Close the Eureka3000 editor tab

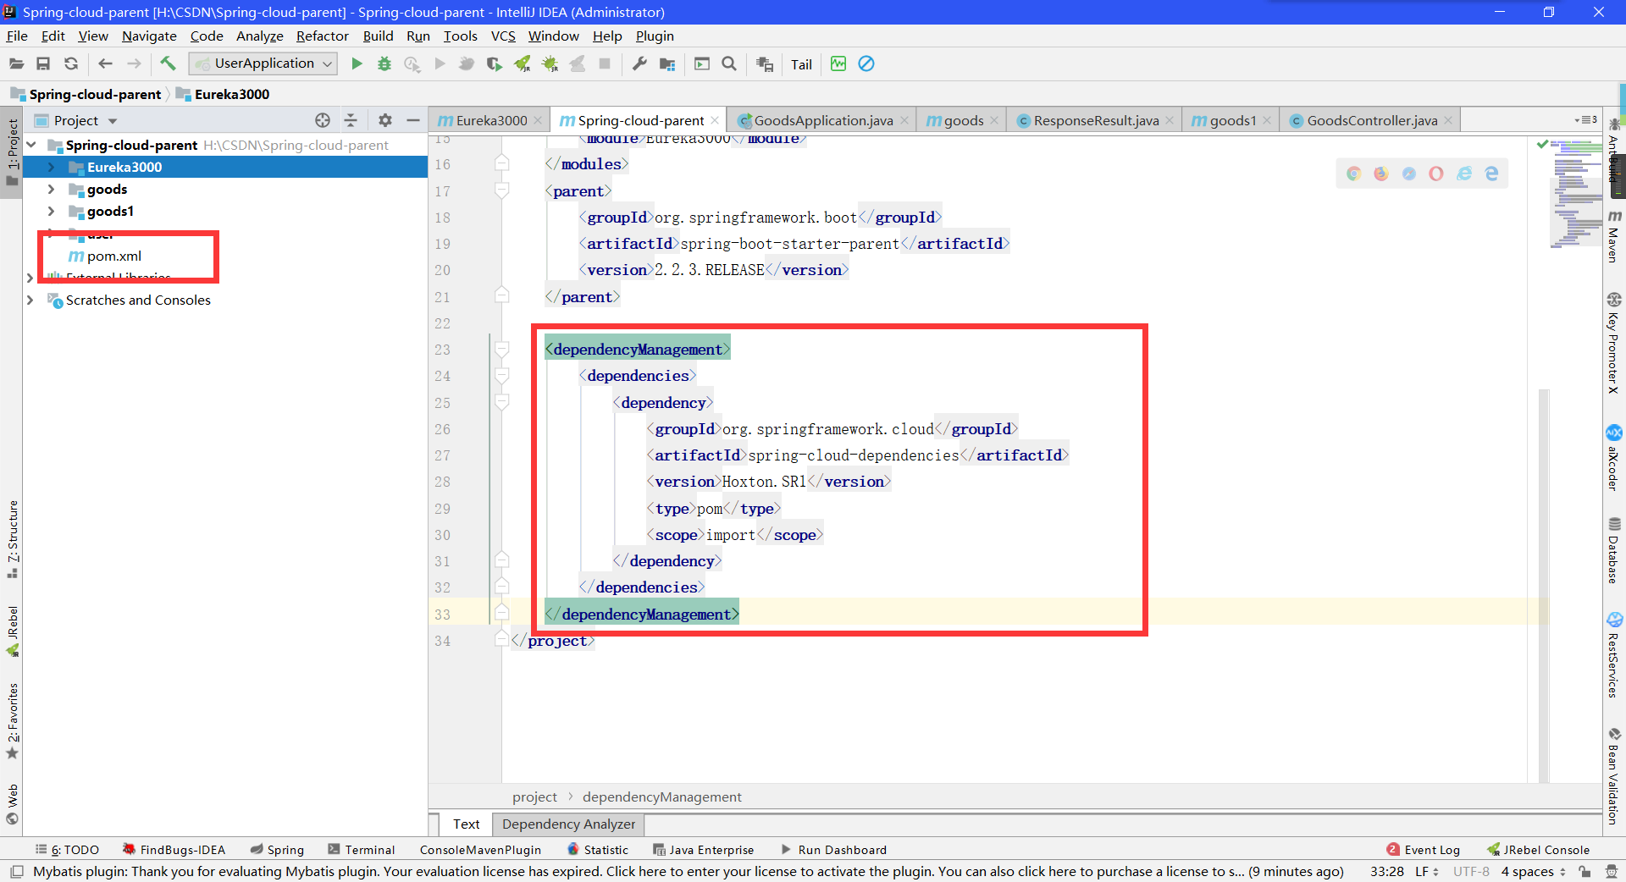click(x=538, y=120)
